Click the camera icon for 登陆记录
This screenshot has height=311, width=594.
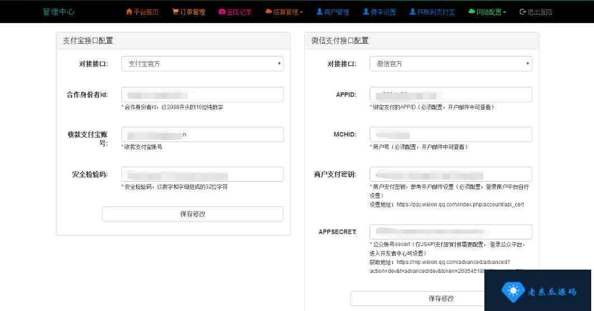[222, 12]
